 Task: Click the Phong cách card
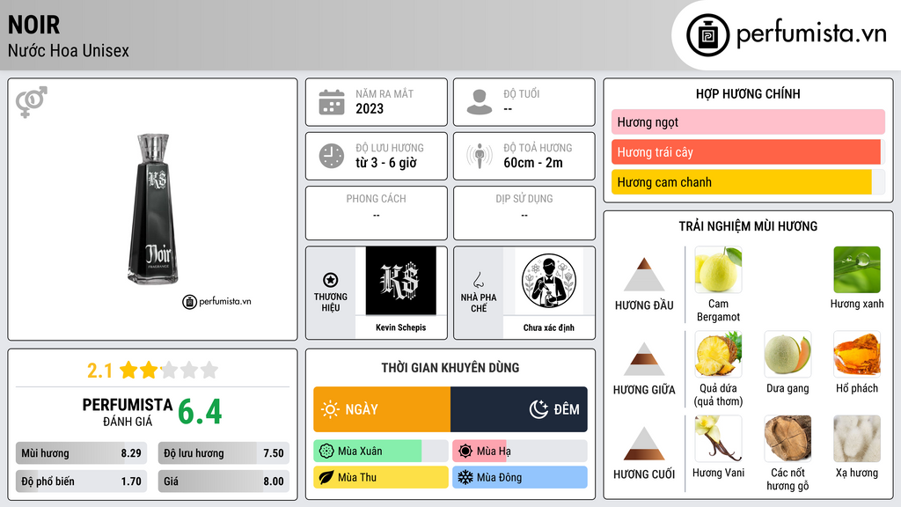pyautogui.click(x=377, y=213)
